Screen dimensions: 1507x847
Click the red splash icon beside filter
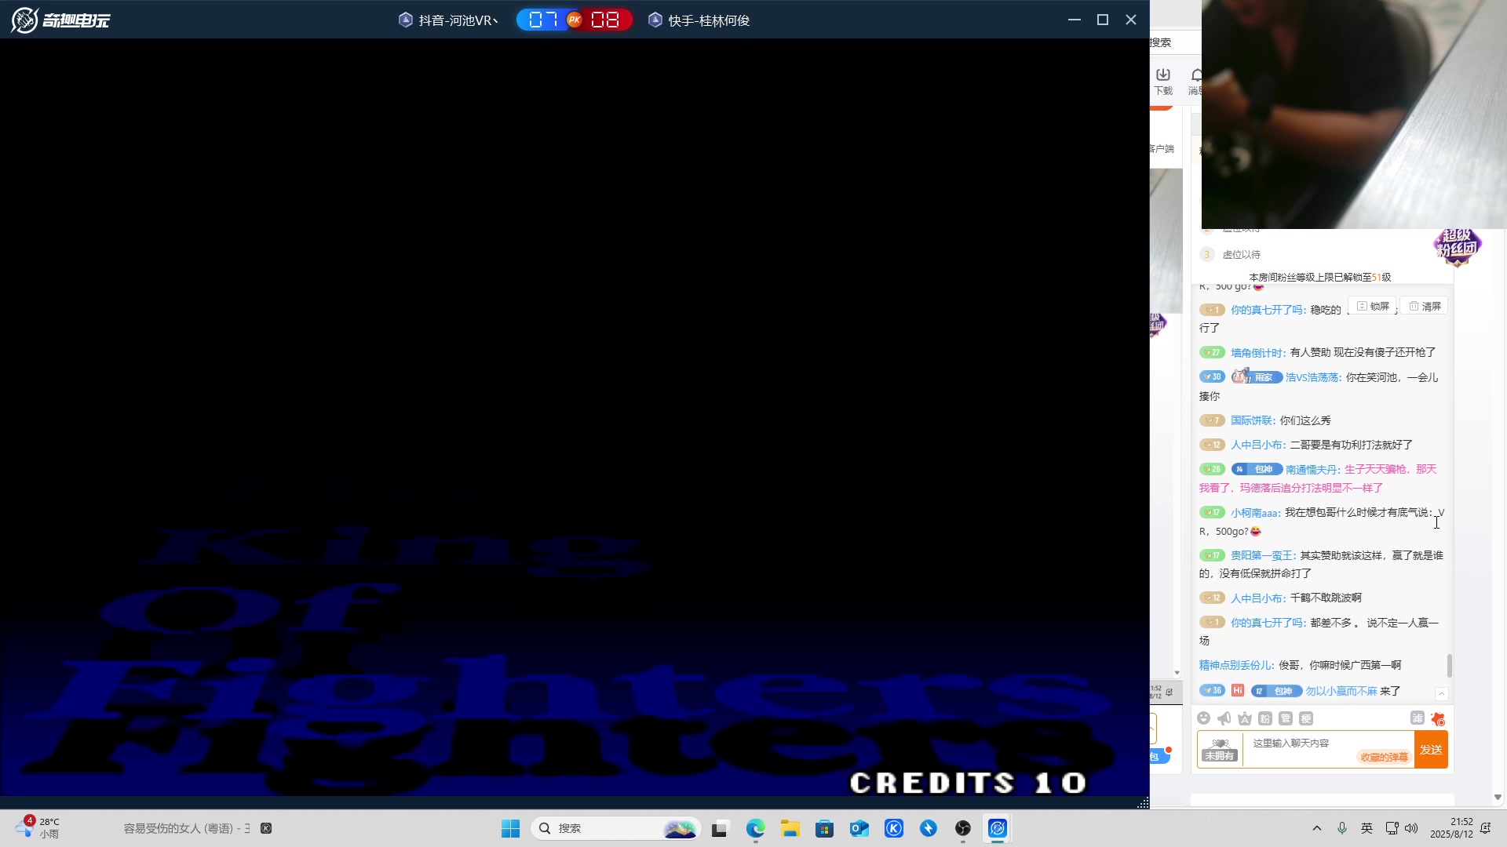(x=1438, y=718)
